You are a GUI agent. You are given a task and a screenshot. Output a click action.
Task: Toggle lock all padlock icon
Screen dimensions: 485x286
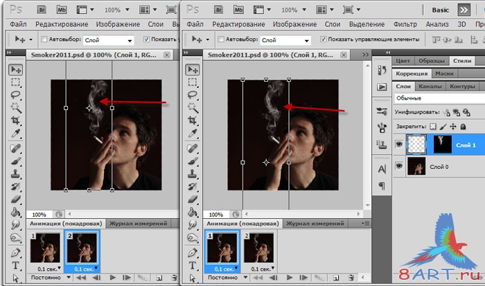(x=463, y=127)
